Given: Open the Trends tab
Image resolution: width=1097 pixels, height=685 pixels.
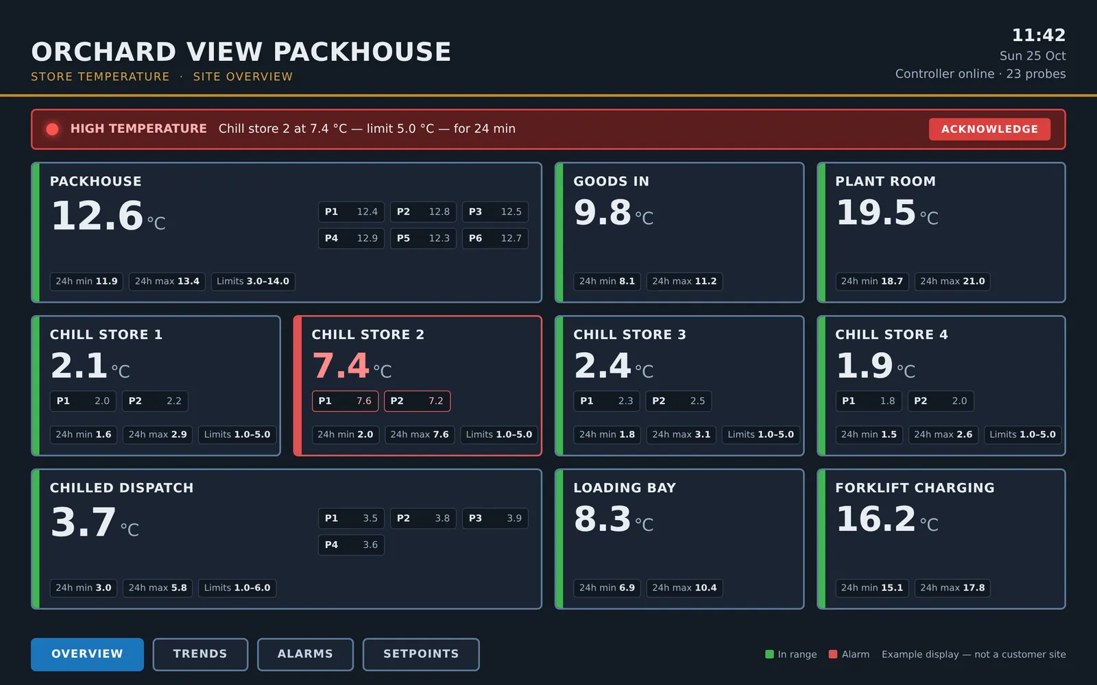Looking at the screenshot, I should click(200, 654).
